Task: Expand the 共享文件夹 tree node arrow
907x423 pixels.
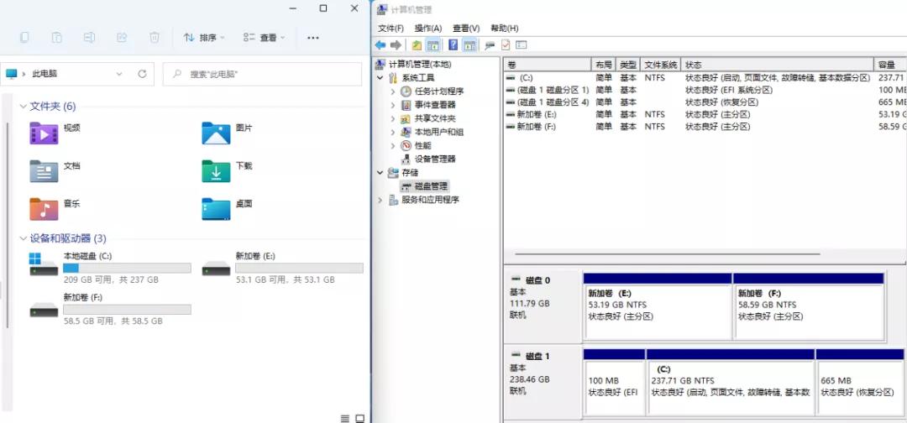Action: tap(393, 118)
